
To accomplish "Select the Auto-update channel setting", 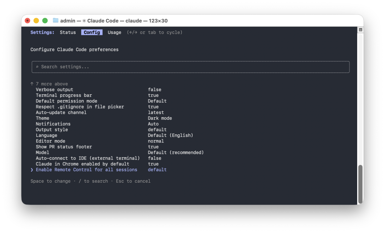I will click(61, 112).
